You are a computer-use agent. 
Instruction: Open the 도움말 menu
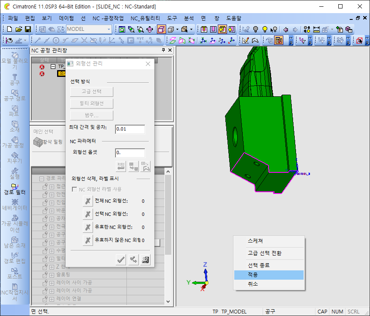coord(234,19)
